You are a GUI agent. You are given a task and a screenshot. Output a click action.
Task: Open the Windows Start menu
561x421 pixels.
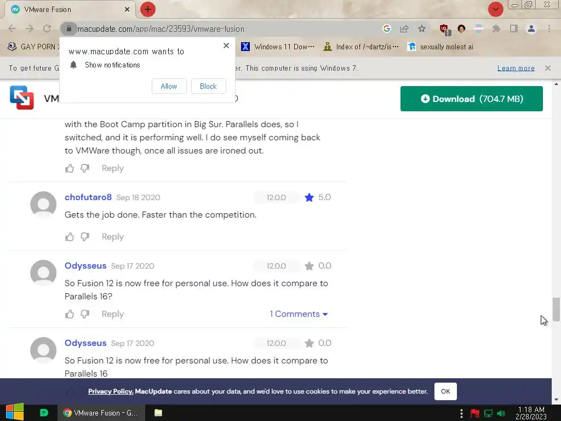pos(15,412)
